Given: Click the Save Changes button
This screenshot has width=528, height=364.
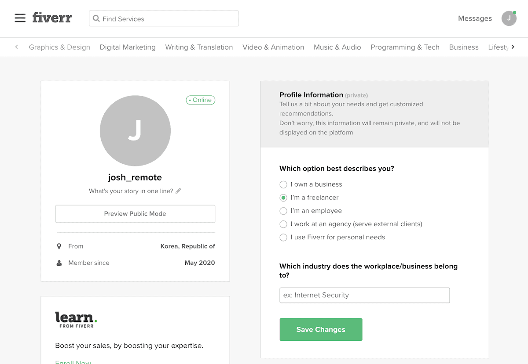Looking at the screenshot, I should (321, 330).
